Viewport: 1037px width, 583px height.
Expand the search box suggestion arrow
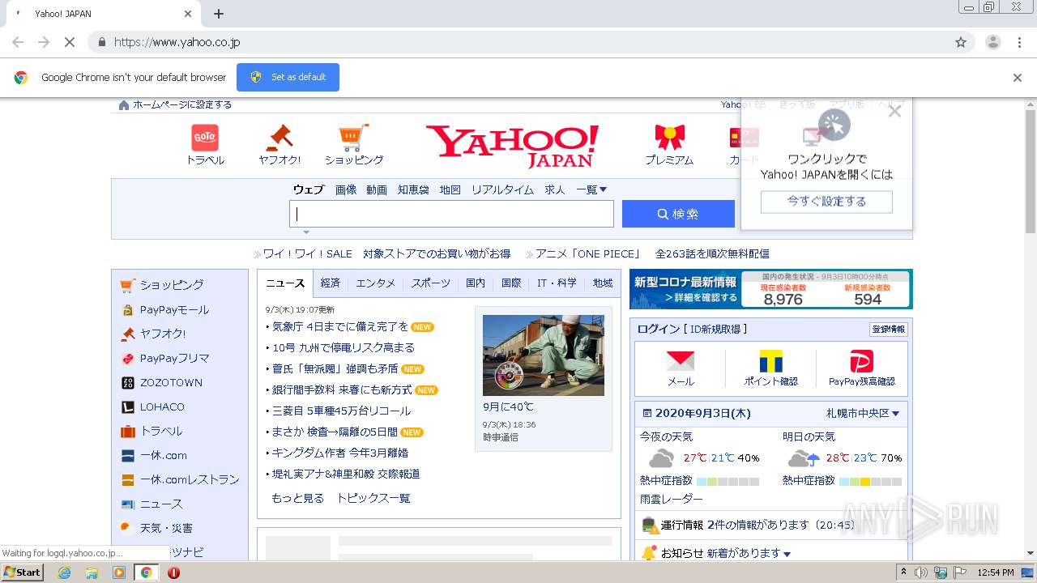tap(306, 232)
